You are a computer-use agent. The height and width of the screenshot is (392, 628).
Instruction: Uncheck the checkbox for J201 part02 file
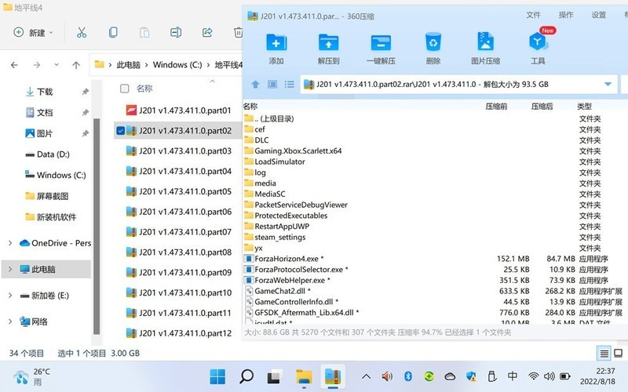coord(121,130)
